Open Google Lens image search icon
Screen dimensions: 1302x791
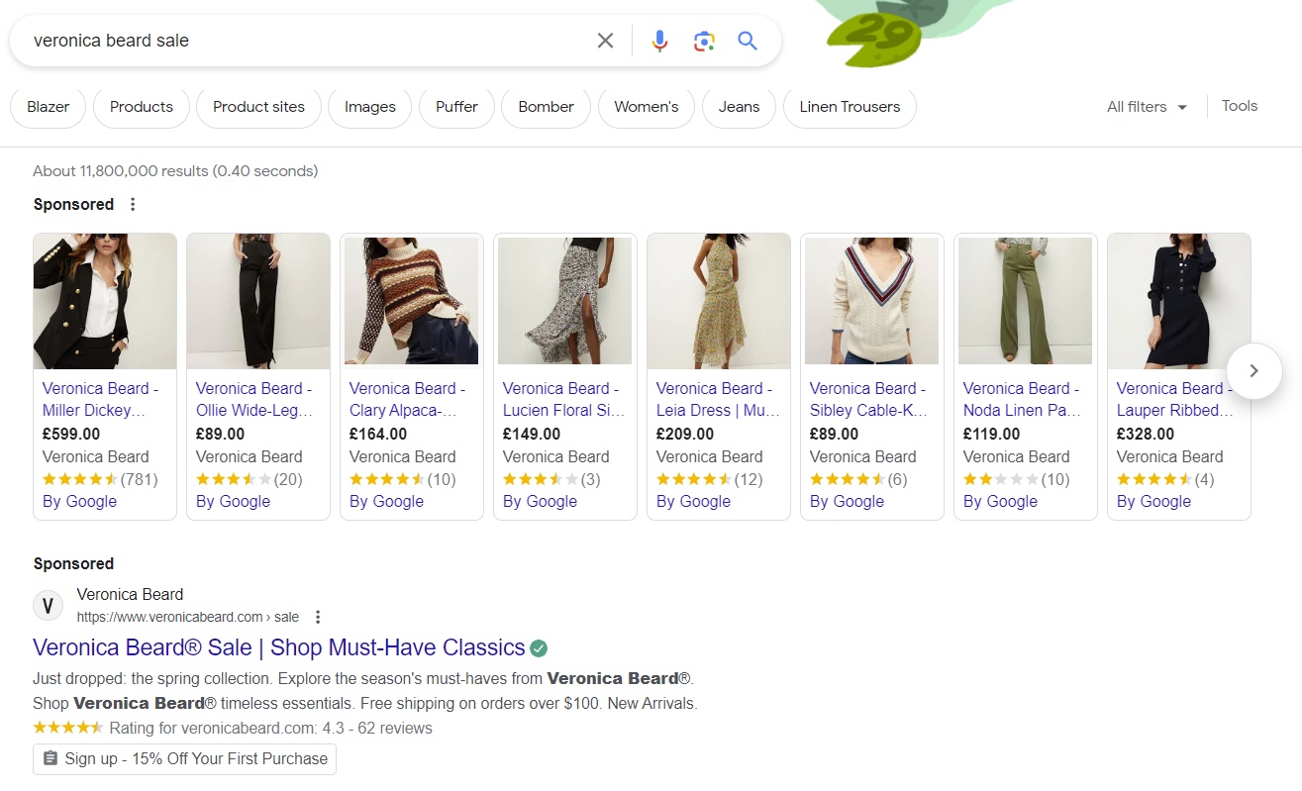click(x=704, y=41)
